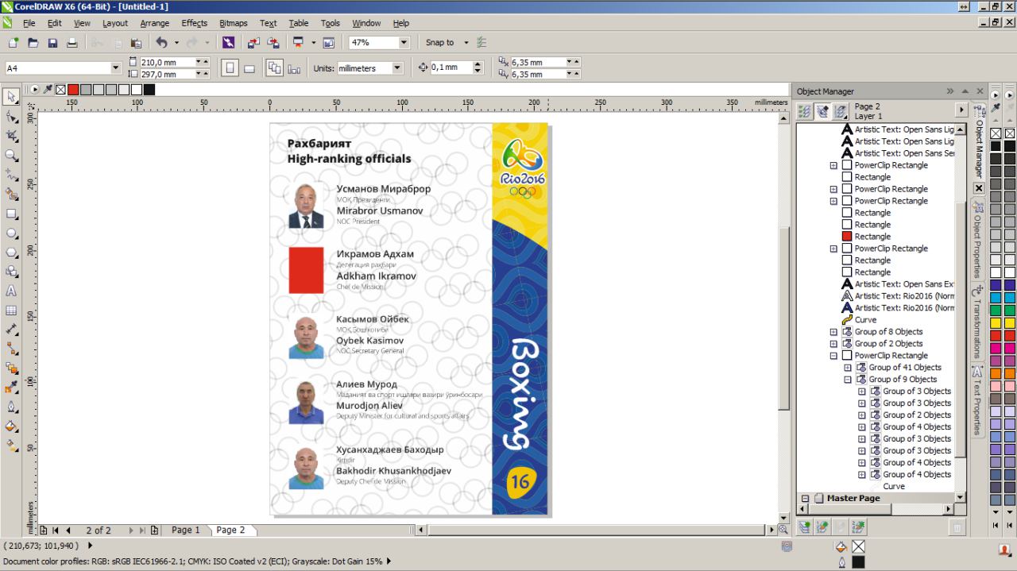Toggle Show Object Properties in Object Manager

pos(804,111)
